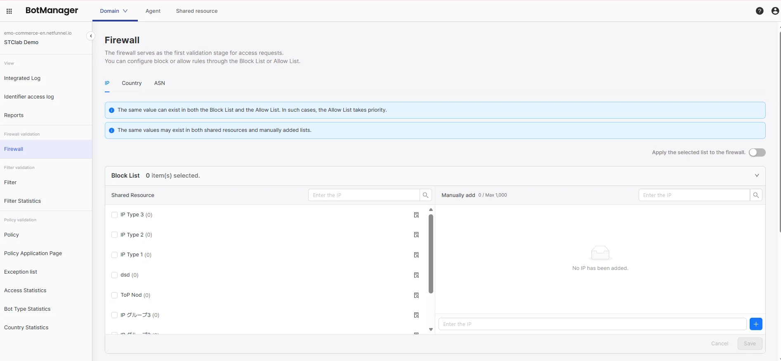
Task: Open the apps grid menu icon
Action: (9, 11)
